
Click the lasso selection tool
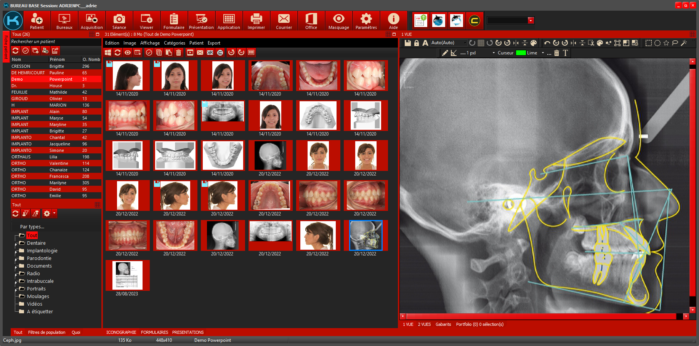[675, 43]
